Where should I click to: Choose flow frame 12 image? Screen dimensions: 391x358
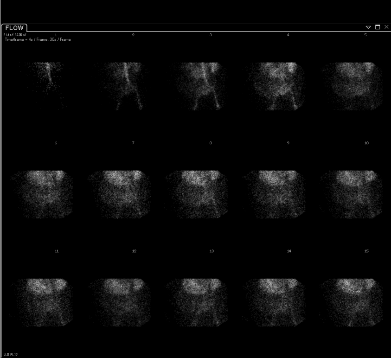tap(120, 302)
